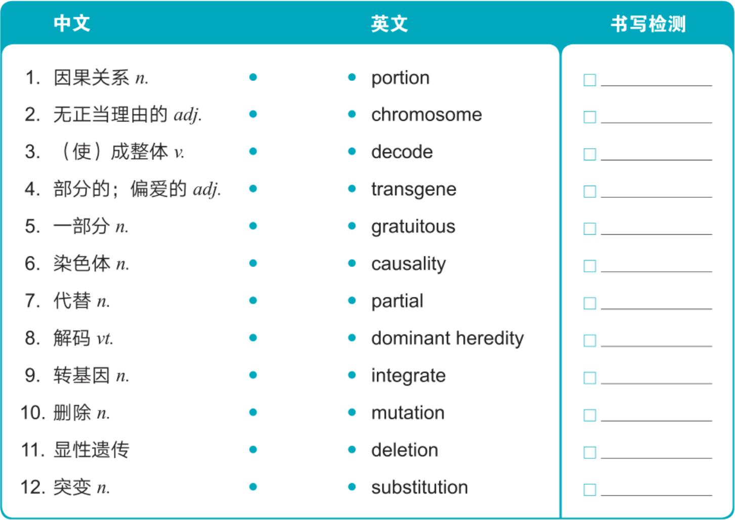Select the dot after 因果关系 n.
The width and height of the screenshot is (735, 520).
pos(253,77)
